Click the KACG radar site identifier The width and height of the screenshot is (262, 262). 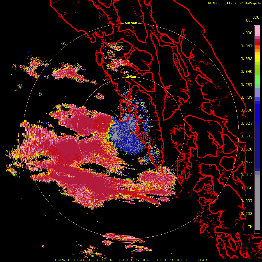[x=162, y=260]
